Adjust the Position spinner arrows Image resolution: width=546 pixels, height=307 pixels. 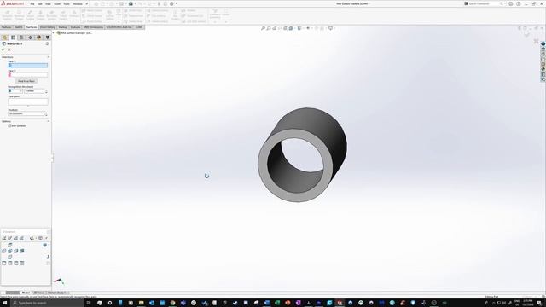point(46,113)
